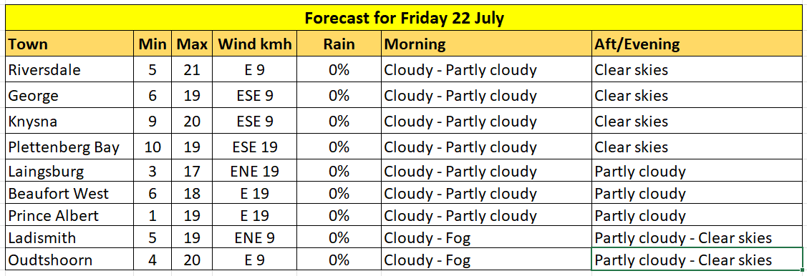The width and height of the screenshot is (807, 276).
Task: Select Laingsburg ENE 19 wind cell
Action: (x=255, y=171)
